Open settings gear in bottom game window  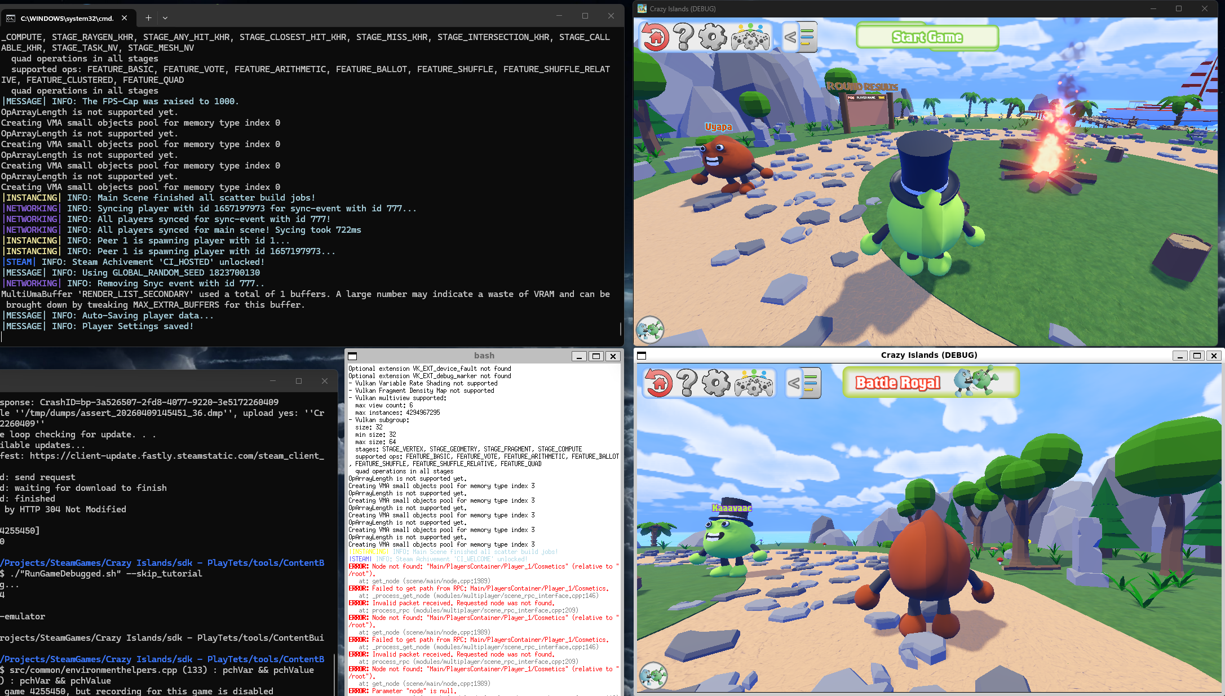click(717, 383)
